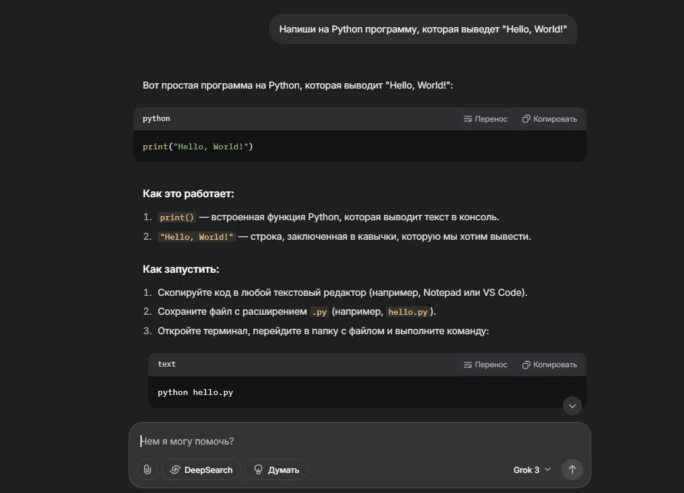
Task: Click the chevron next to Grok 3
Action: click(x=547, y=469)
